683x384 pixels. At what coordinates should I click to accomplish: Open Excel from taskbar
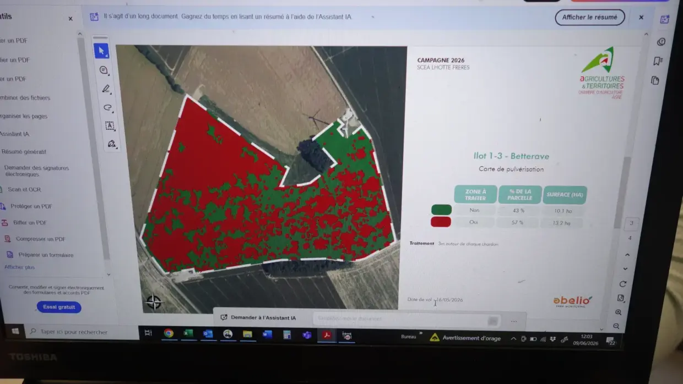point(188,333)
